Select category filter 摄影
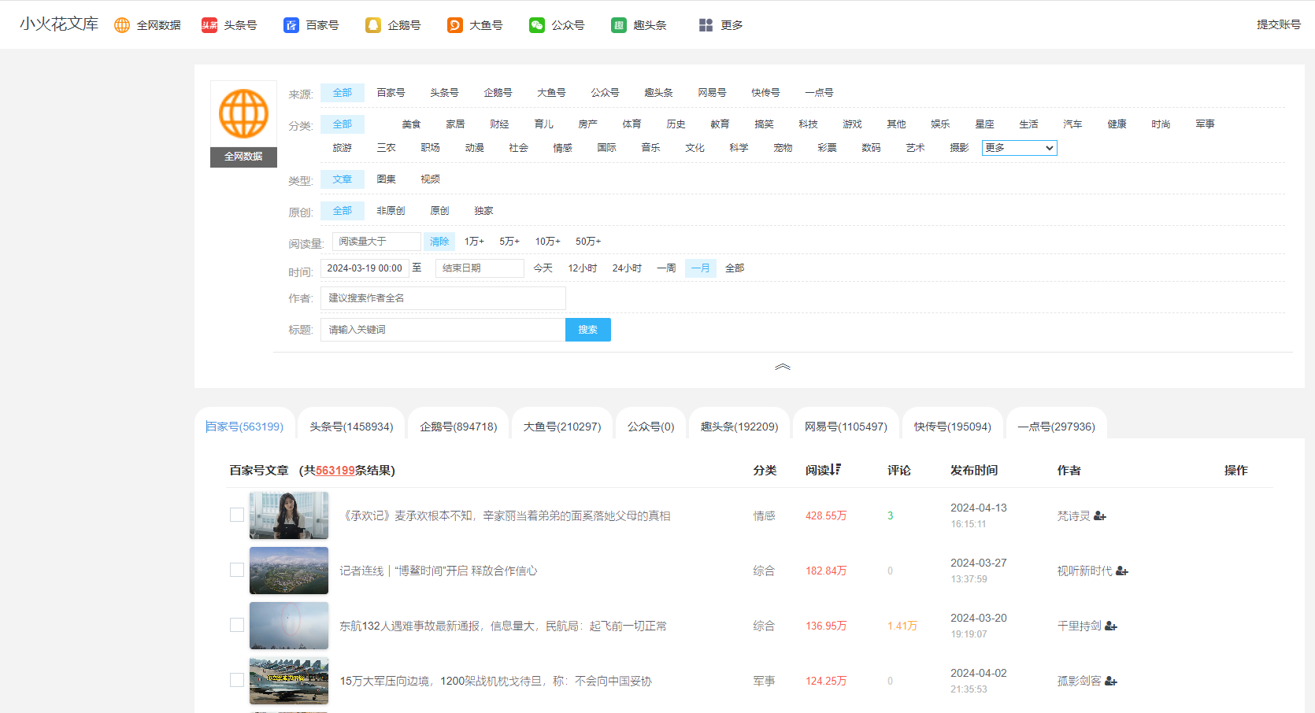This screenshot has height=713, width=1315. click(959, 148)
